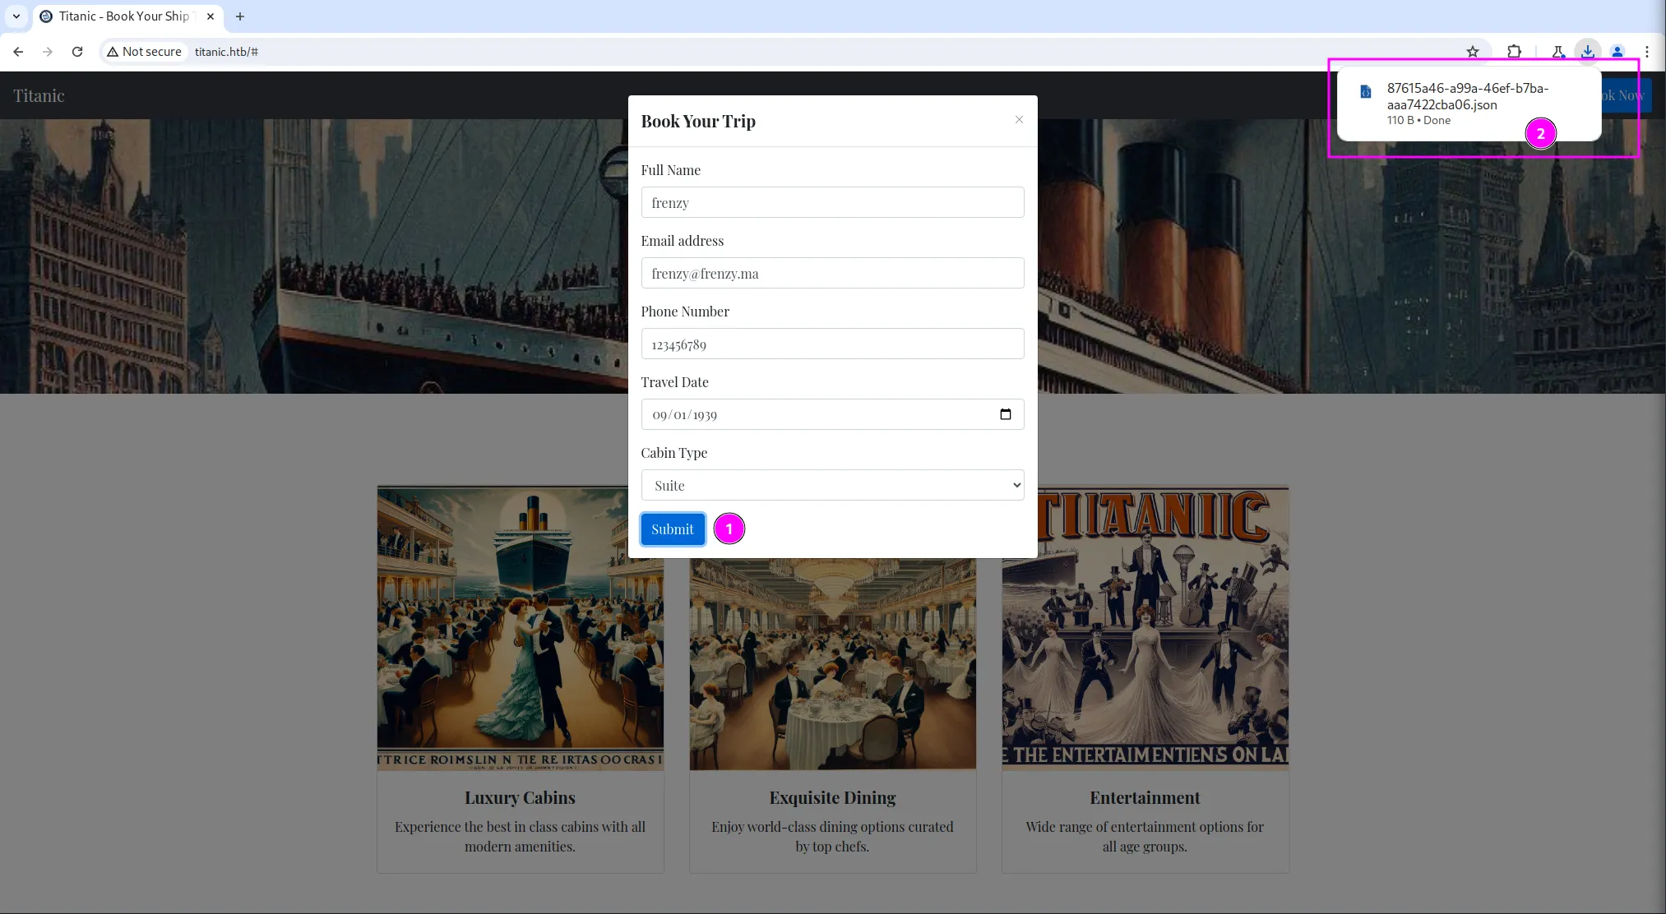Close the Book Your Trip modal

click(x=1019, y=120)
